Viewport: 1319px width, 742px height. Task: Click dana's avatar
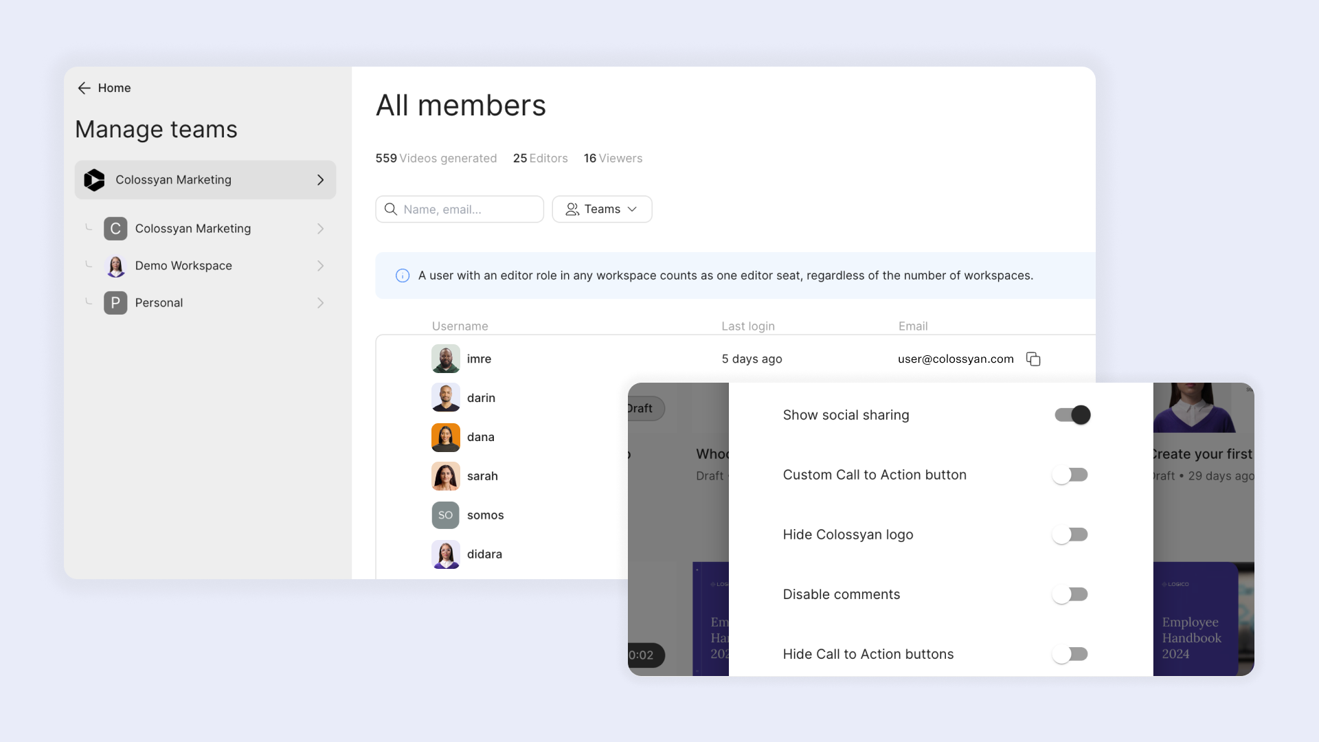tap(446, 437)
